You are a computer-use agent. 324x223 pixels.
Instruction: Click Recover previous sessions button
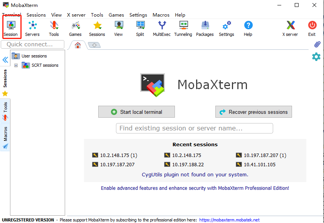click(253, 112)
